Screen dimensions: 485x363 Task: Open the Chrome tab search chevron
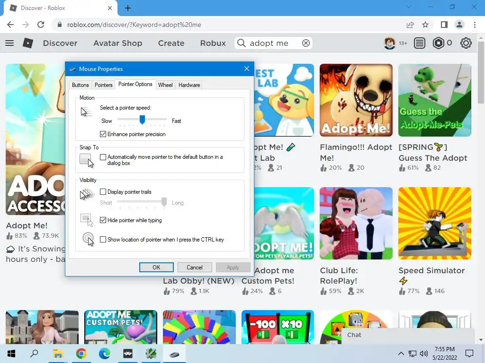pos(409,7)
